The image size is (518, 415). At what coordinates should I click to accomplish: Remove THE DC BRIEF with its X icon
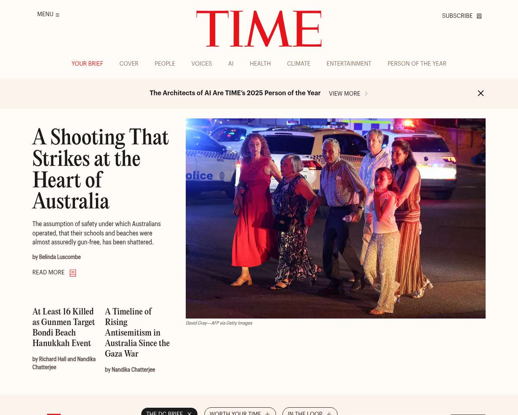[x=189, y=413]
